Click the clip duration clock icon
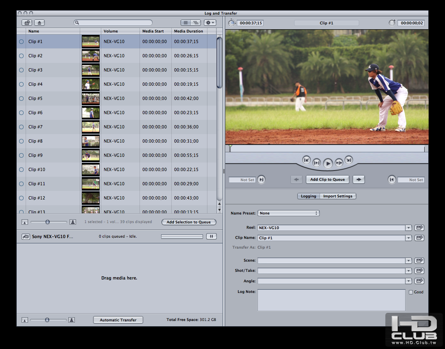This screenshot has height=349, width=445. pos(231,23)
